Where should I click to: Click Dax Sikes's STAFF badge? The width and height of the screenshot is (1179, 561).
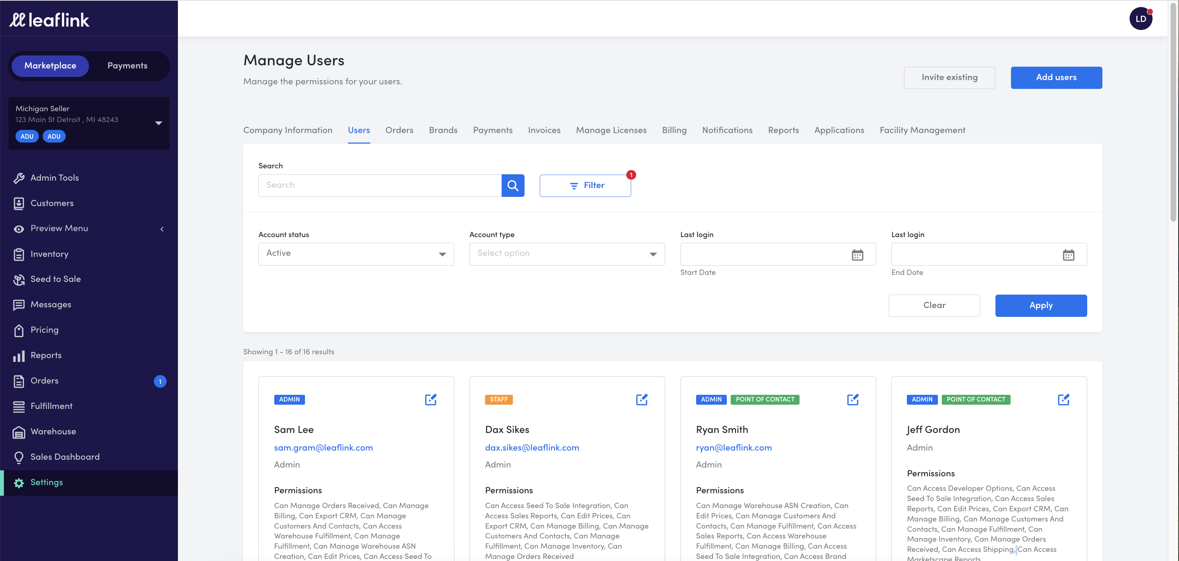(x=498, y=399)
